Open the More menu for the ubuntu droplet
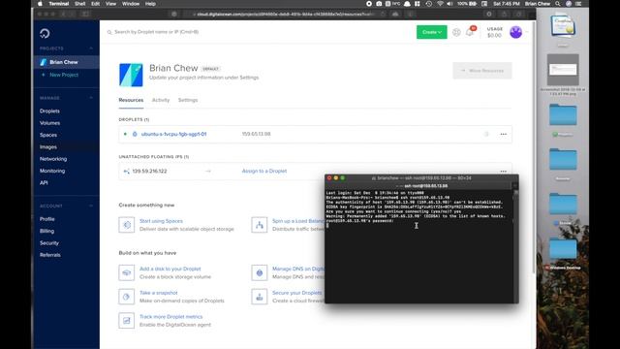Screen dimensions: 620x349 tap(503, 134)
